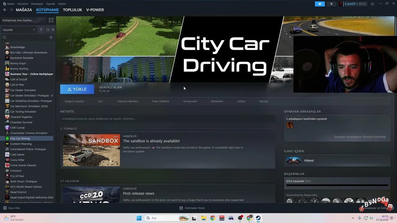Open the V-powER account dropdown
The height and width of the screenshot is (223, 397).
coord(352,4)
